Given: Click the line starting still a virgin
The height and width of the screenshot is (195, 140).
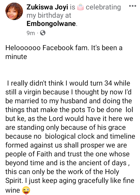Looking at the screenshot, I should [x=68, y=92].
